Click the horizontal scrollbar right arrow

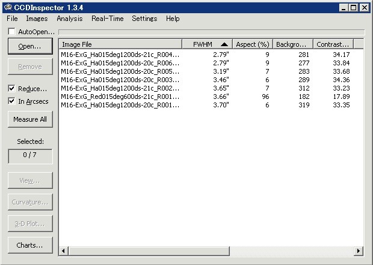[x=358, y=251]
